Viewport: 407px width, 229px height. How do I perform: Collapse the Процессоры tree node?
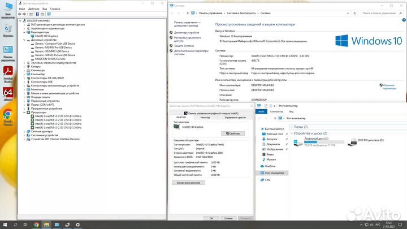[x=24, y=113]
